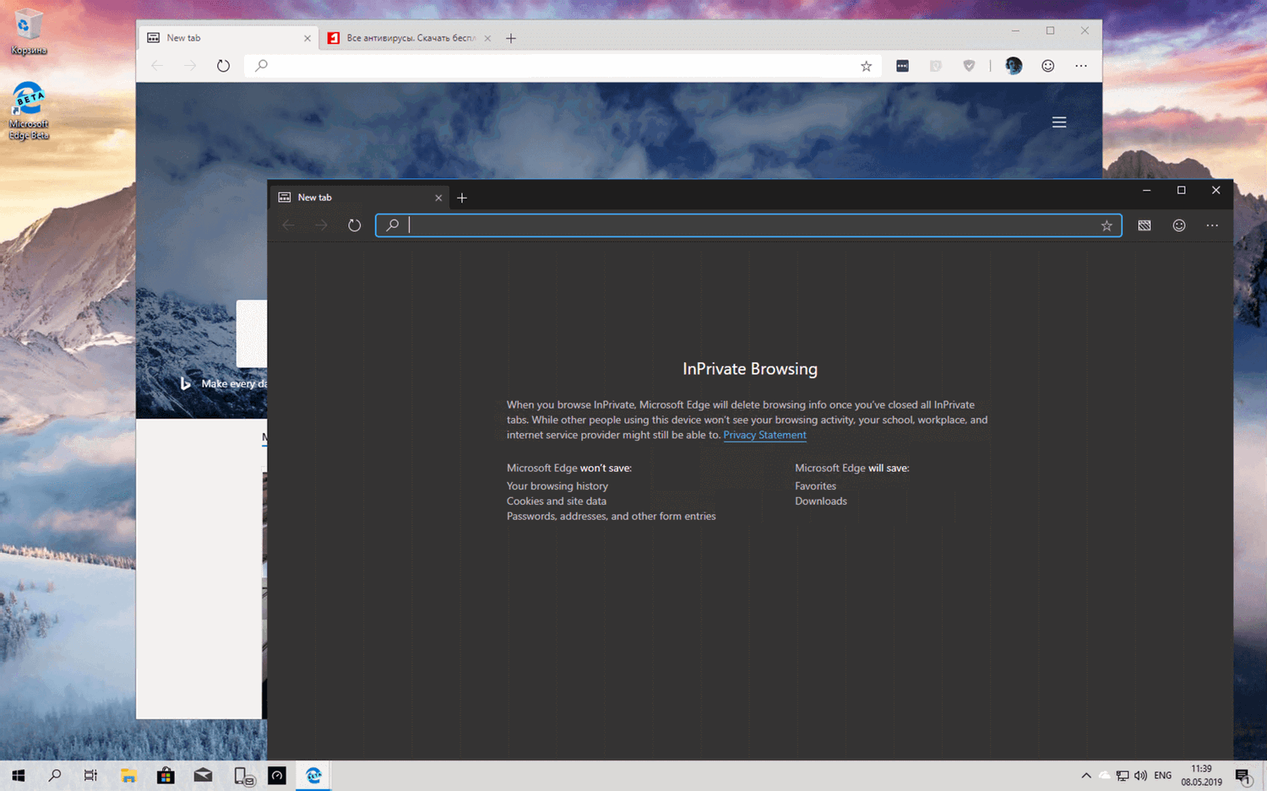Open Microsoft Store from the taskbar
The width and height of the screenshot is (1267, 791).
point(166,776)
